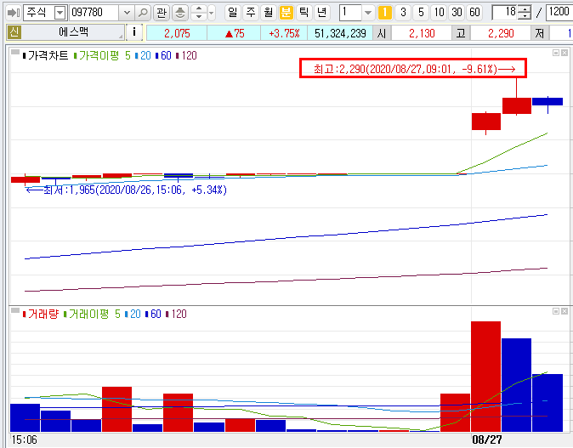Click the candle count field showing 18
Viewport: 573px width, 448px height.
(505, 13)
